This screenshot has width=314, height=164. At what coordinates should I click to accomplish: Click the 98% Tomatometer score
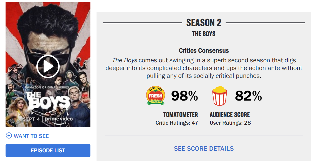pos(184,96)
